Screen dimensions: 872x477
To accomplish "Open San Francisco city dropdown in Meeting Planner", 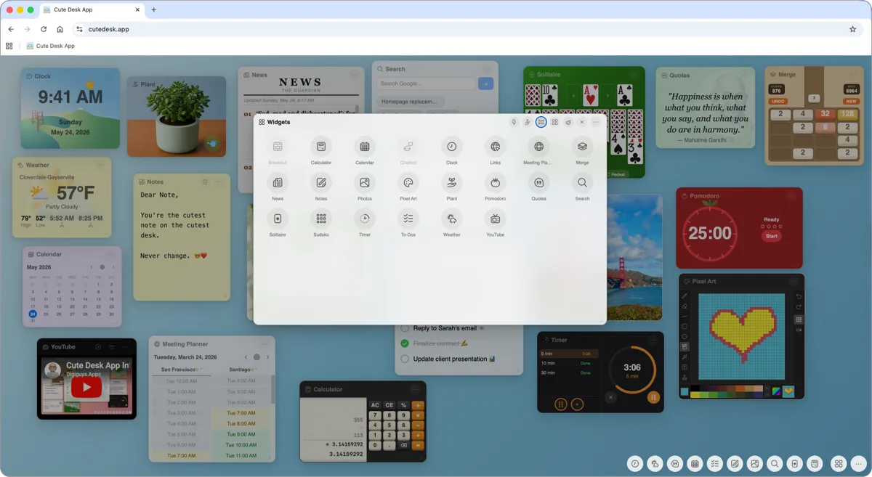I will (x=182, y=370).
